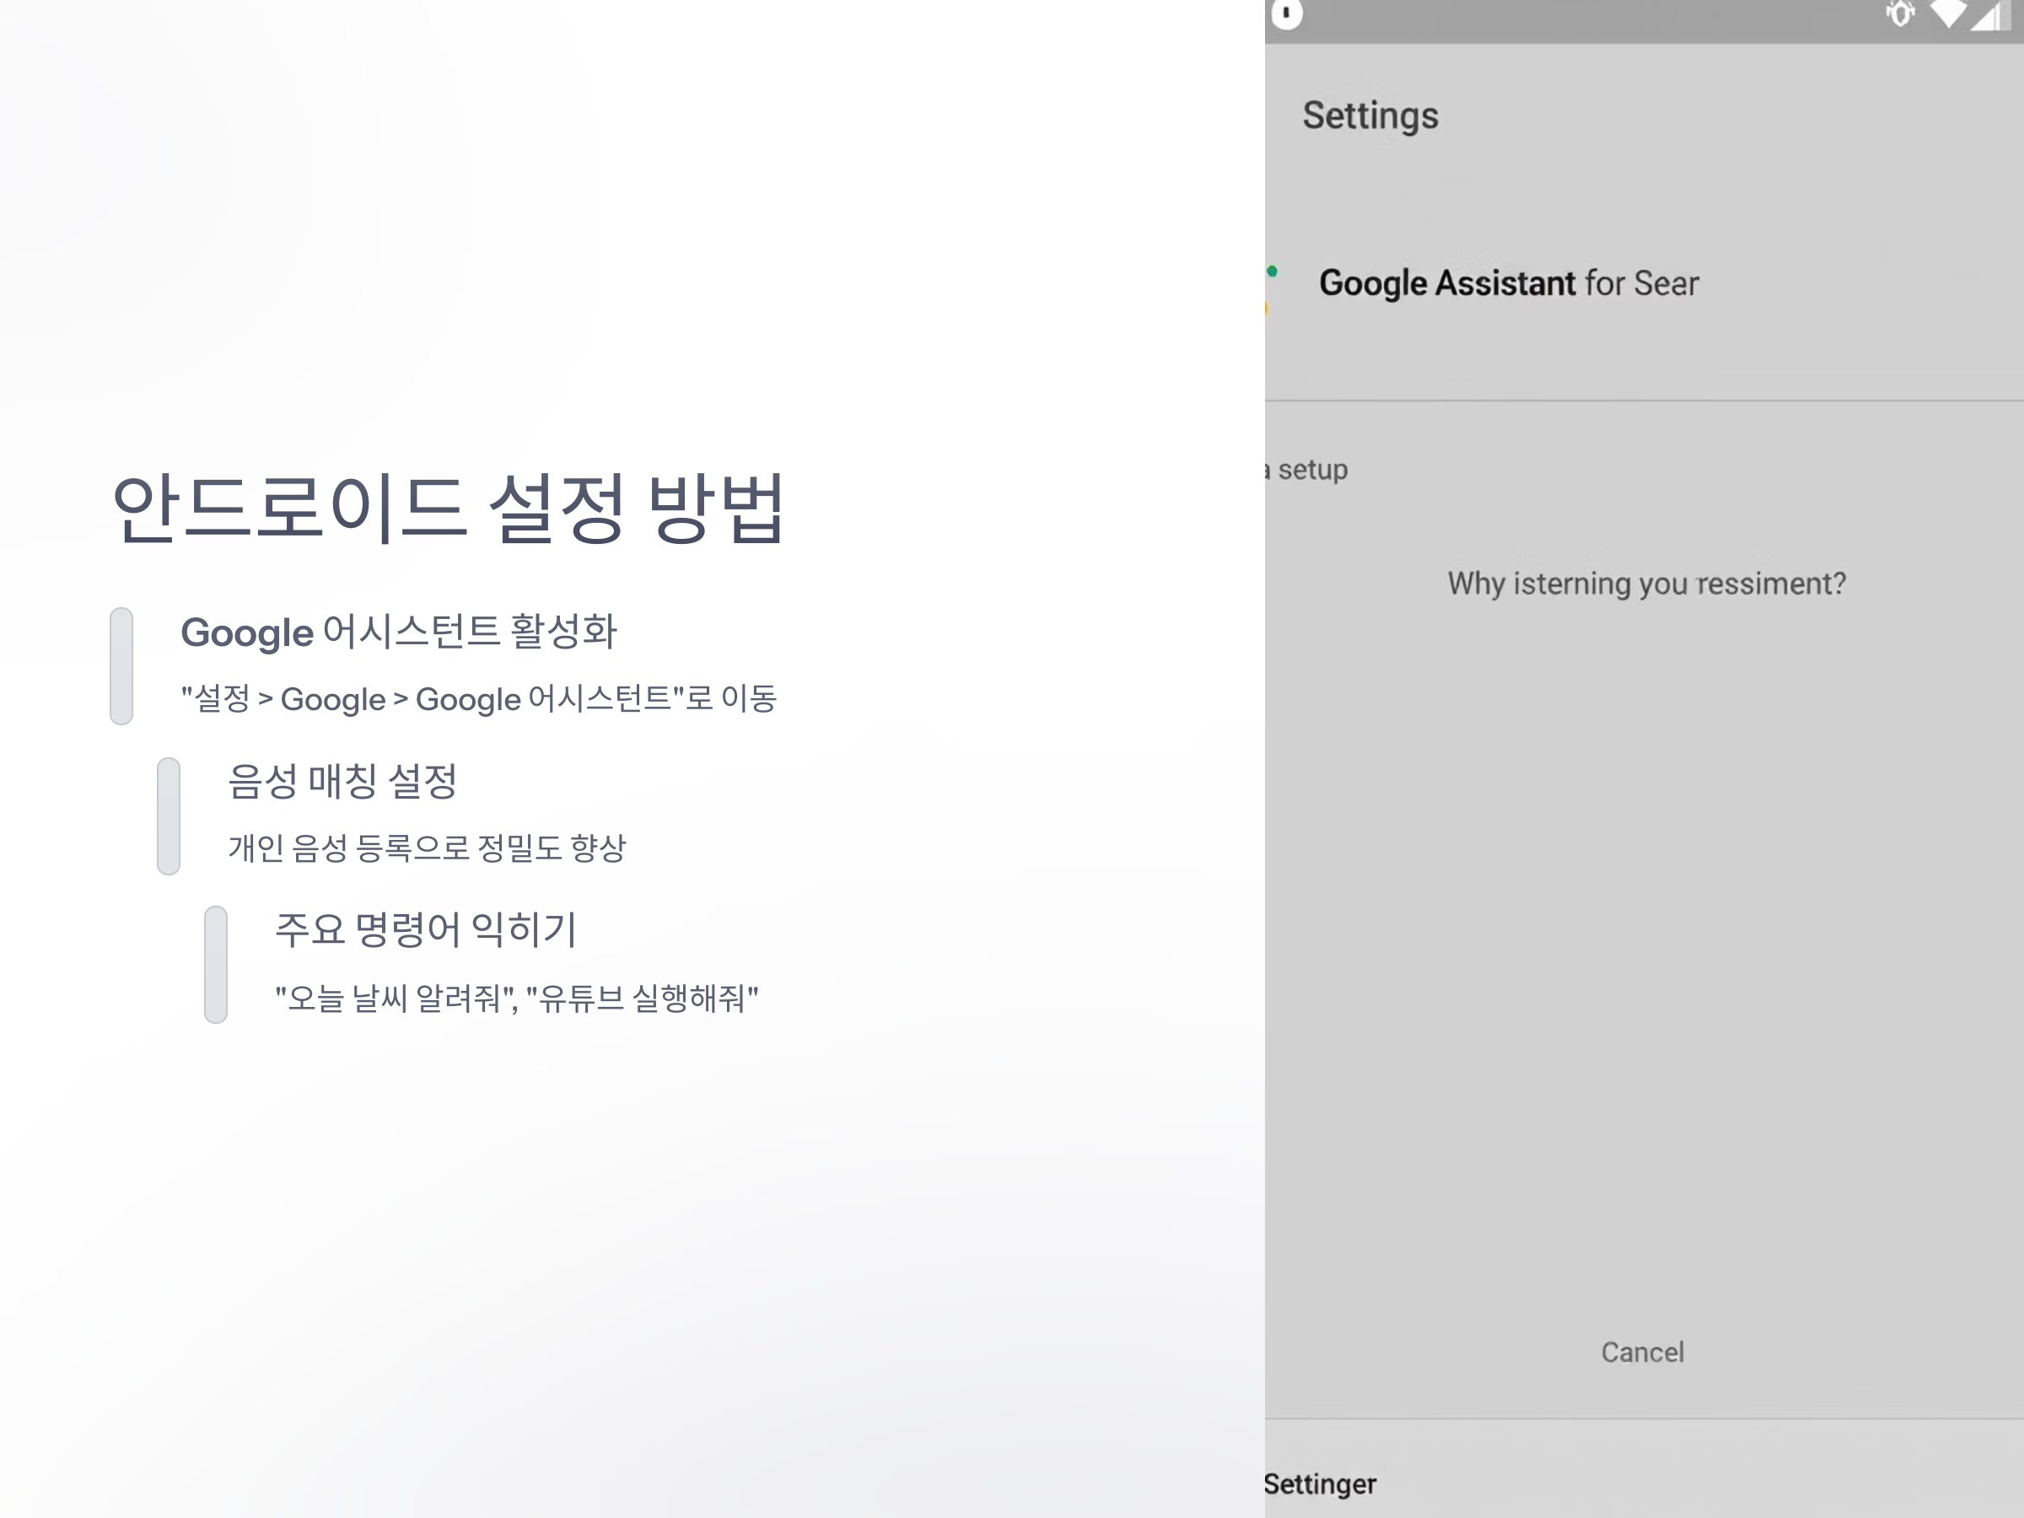
Task: Click the 개인 음성 등록으로 정밀도 향상 line
Action: (427, 848)
